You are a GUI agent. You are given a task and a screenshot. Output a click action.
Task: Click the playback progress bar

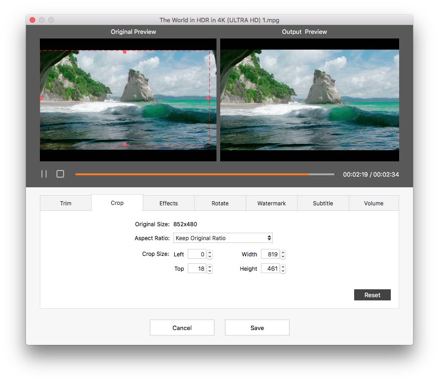click(x=204, y=174)
